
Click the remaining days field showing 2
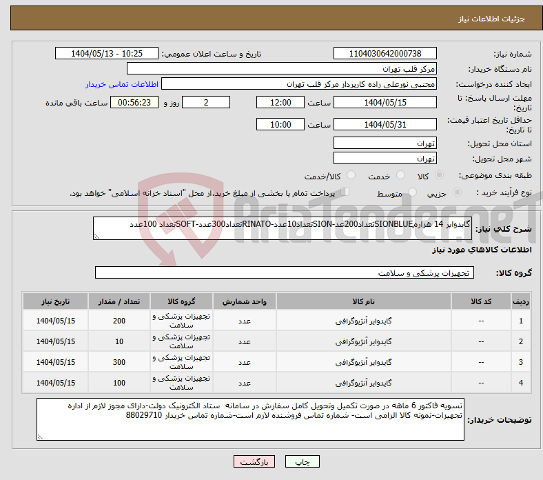point(206,102)
